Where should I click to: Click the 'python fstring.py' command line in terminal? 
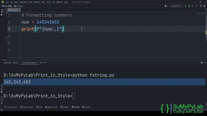93,75
